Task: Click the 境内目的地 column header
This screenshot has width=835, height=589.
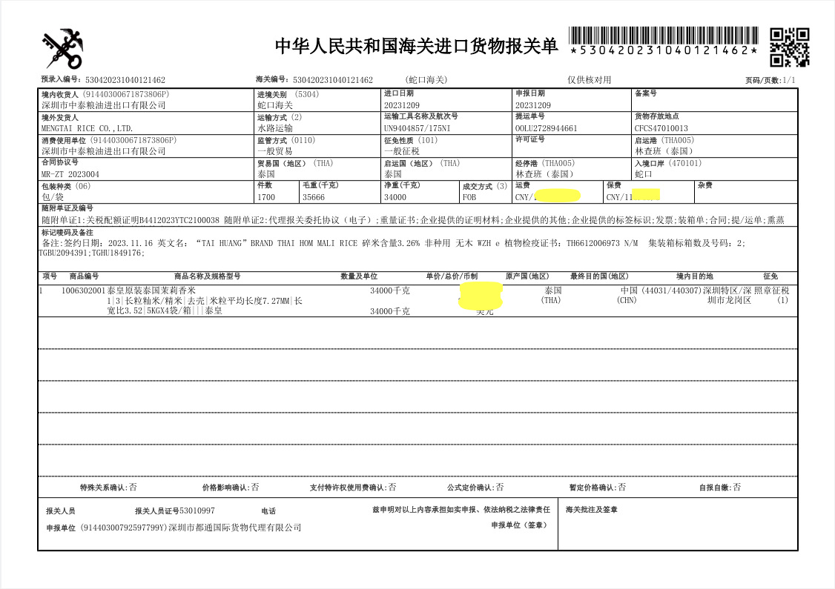Action: [x=694, y=276]
